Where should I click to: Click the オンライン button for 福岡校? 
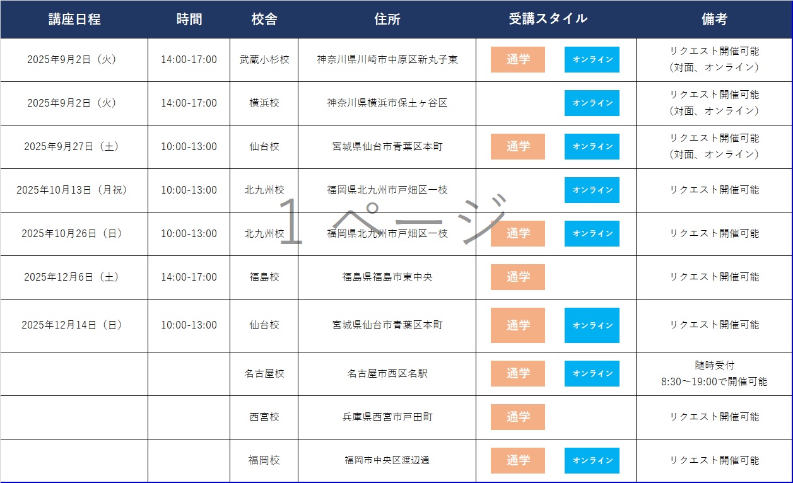592,461
